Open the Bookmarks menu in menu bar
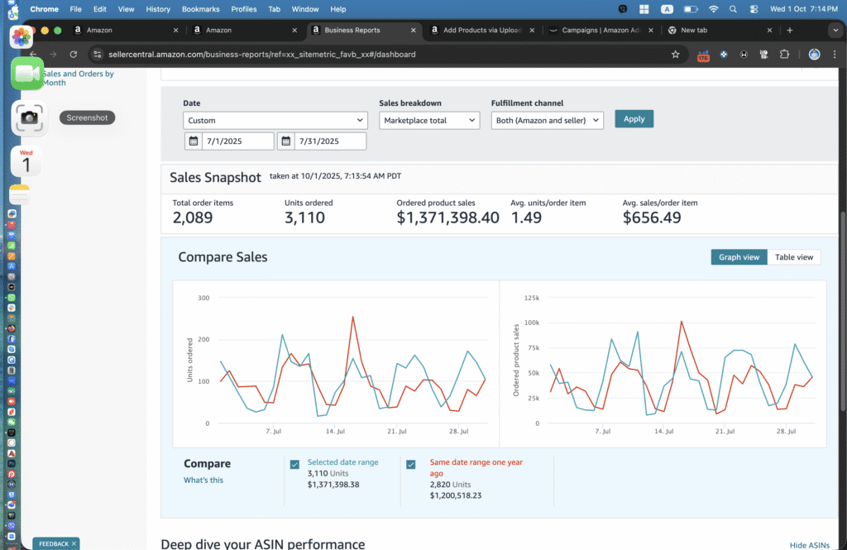Viewport: 847px width, 550px height. tap(200, 9)
